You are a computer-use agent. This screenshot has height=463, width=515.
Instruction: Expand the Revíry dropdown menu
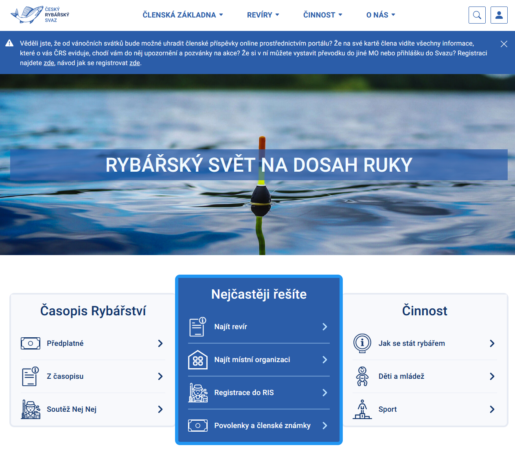[263, 15]
